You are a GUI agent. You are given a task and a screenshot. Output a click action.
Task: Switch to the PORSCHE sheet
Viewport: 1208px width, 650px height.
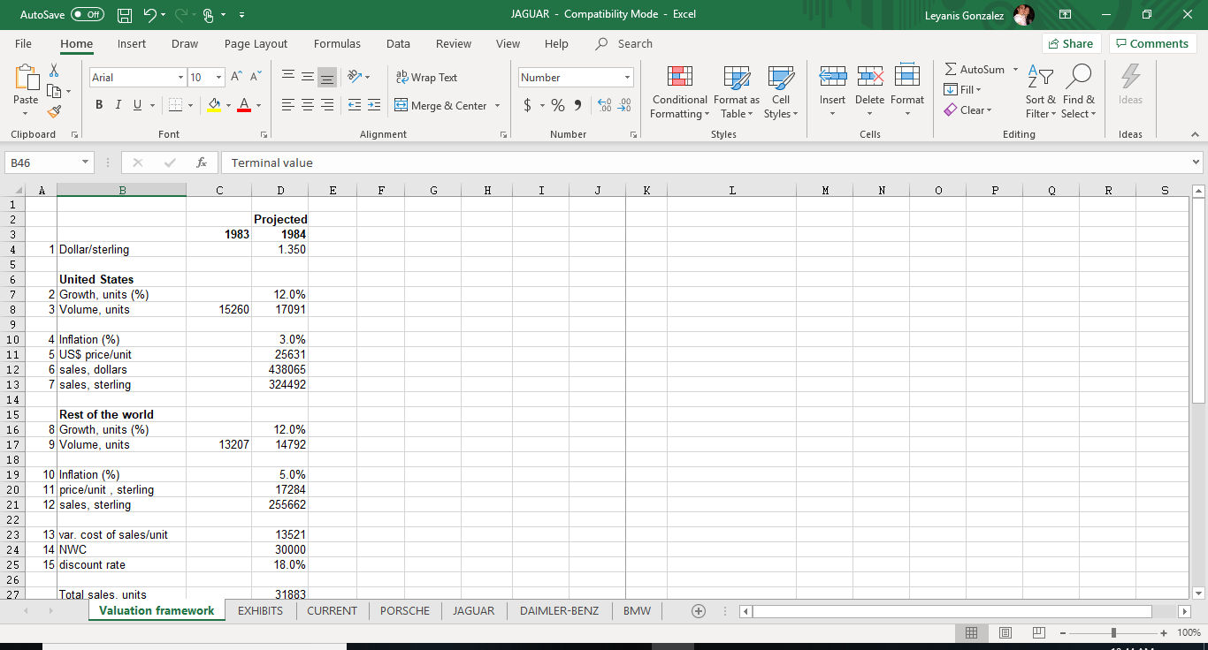click(x=405, y=610)
